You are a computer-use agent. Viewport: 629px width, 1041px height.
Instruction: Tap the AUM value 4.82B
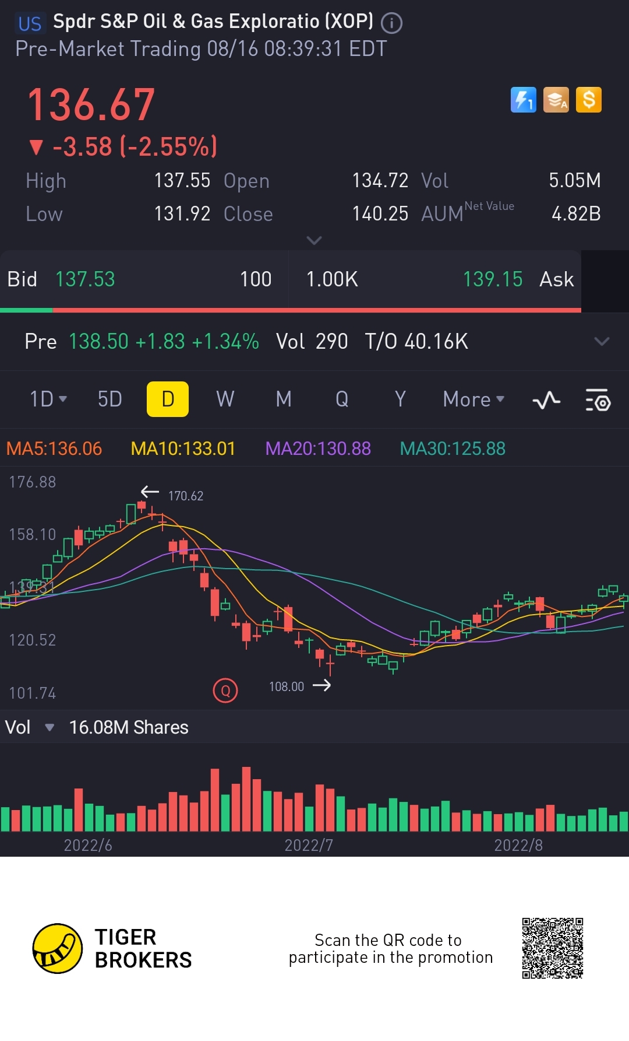576,214
